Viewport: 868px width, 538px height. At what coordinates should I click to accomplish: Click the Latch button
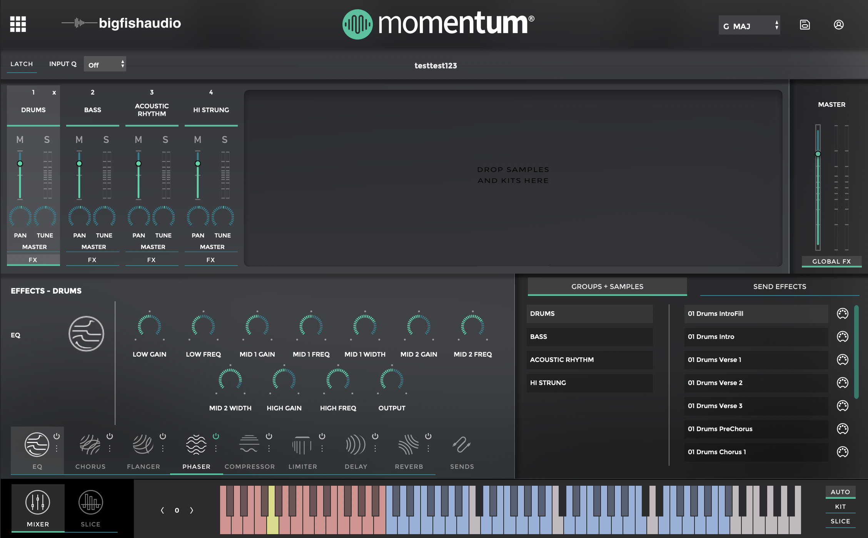22,64
